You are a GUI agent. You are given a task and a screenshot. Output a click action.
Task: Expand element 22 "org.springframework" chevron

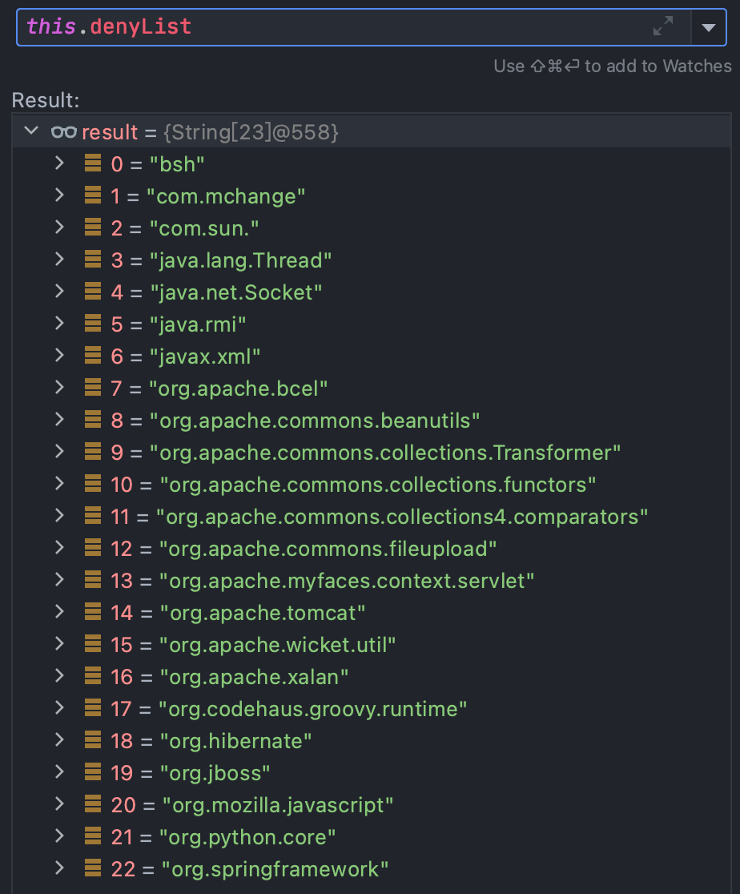[x=58, y=868]
